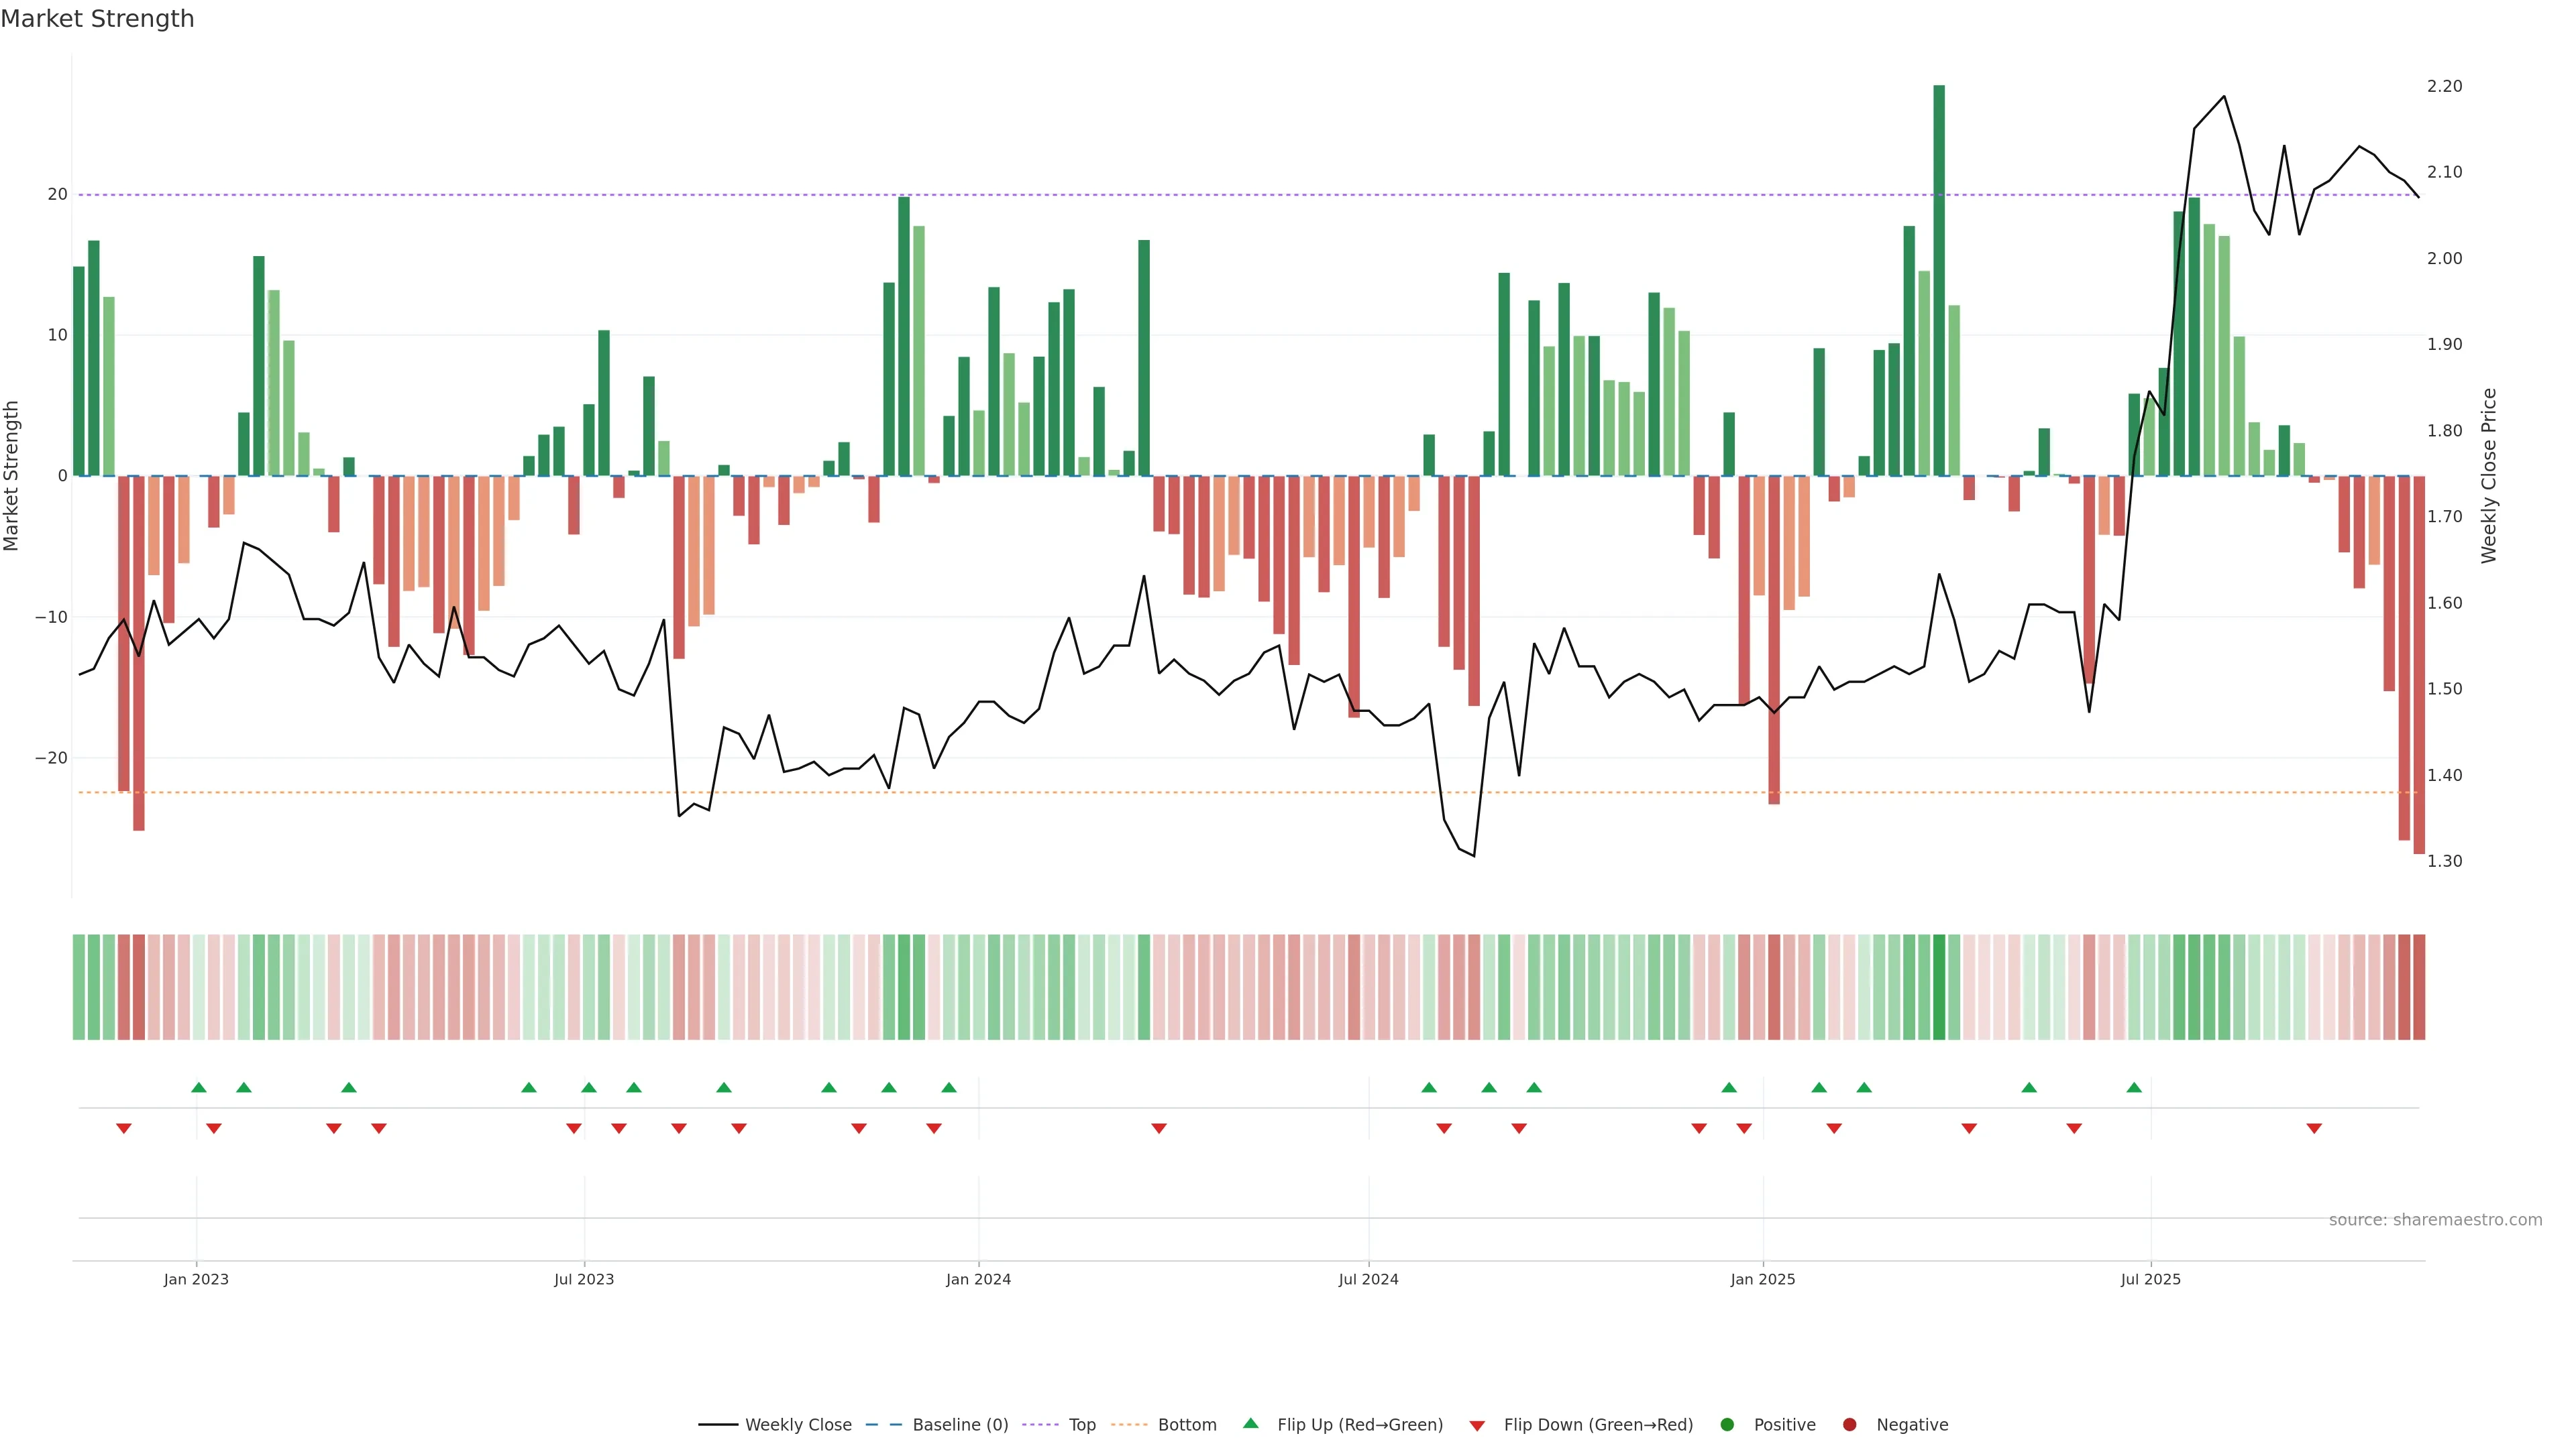2576x1448 pixels.
Task: Click the Positive green circle legend icon
Action: click(x=1727, y=1424)
